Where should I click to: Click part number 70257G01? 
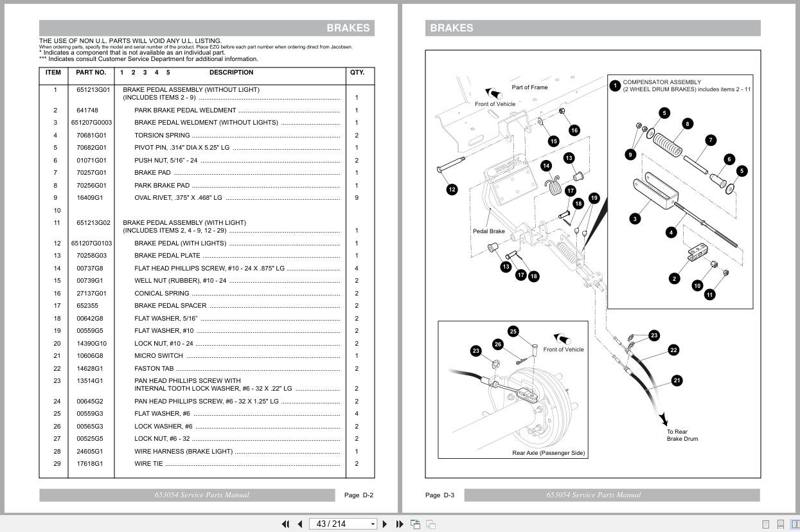tap(91, 173)
